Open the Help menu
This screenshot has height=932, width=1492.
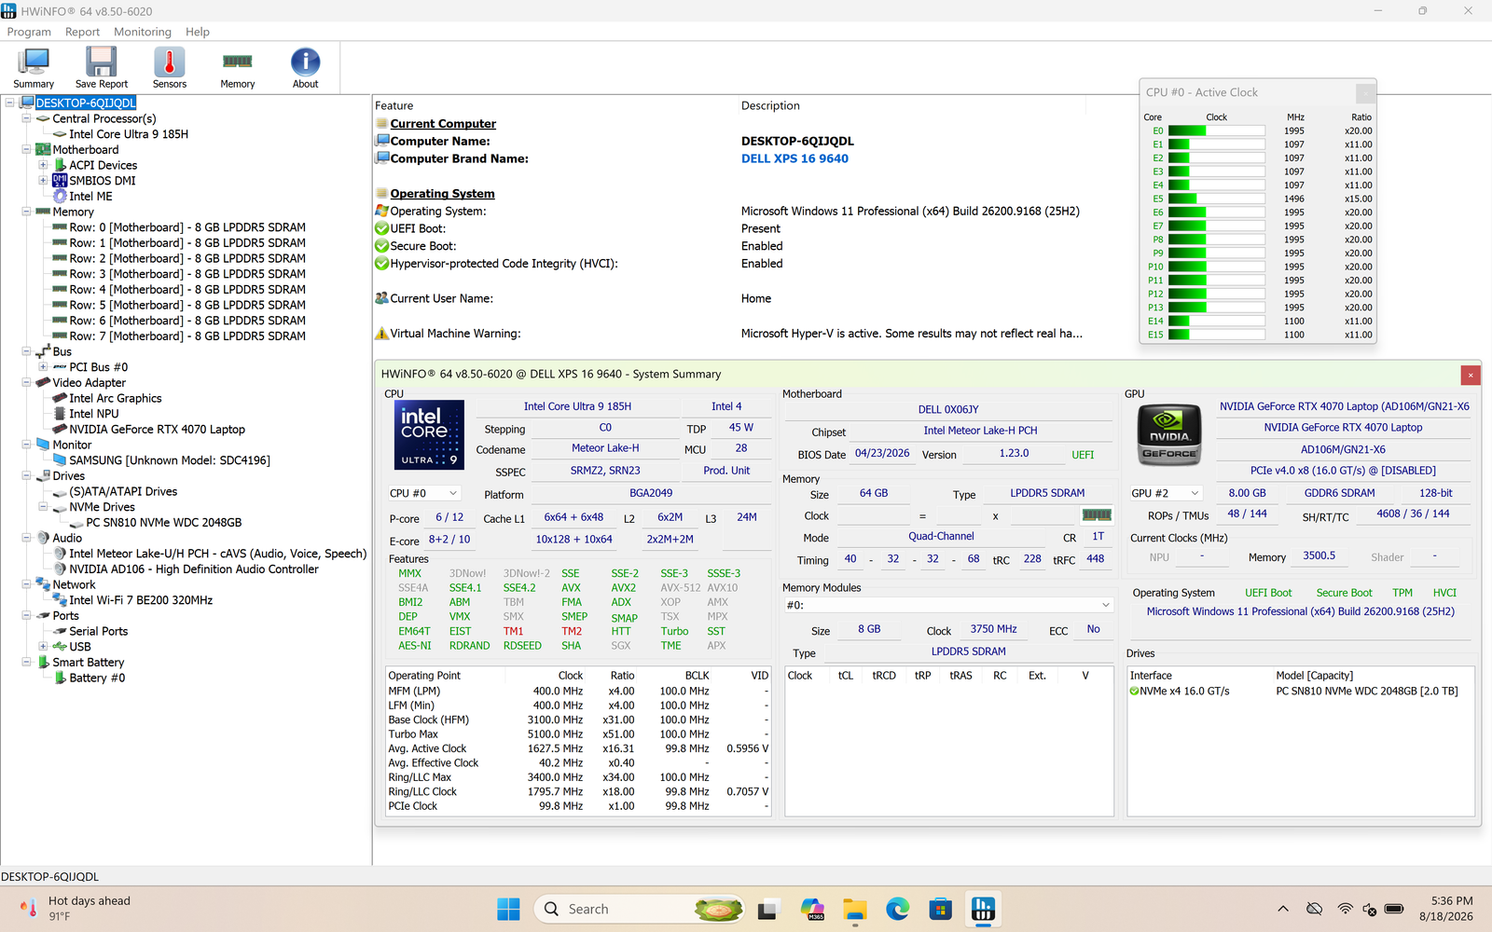click(x=198, y=32)
